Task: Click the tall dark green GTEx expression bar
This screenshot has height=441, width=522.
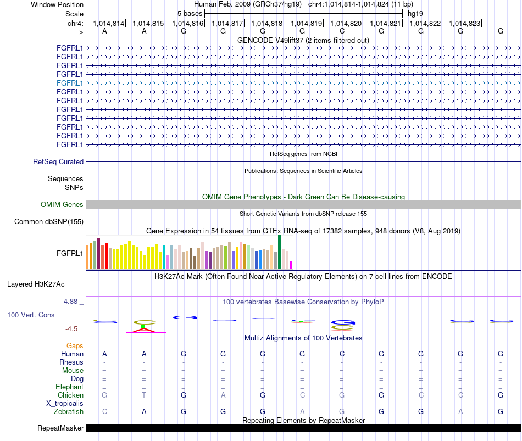Action: point(279,252)
